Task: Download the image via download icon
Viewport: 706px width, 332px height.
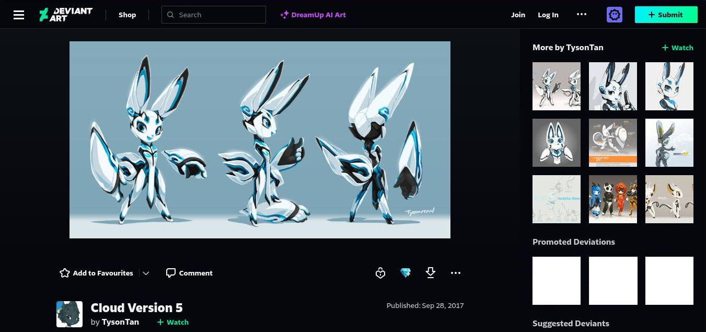Action: (x=431, y=273)
